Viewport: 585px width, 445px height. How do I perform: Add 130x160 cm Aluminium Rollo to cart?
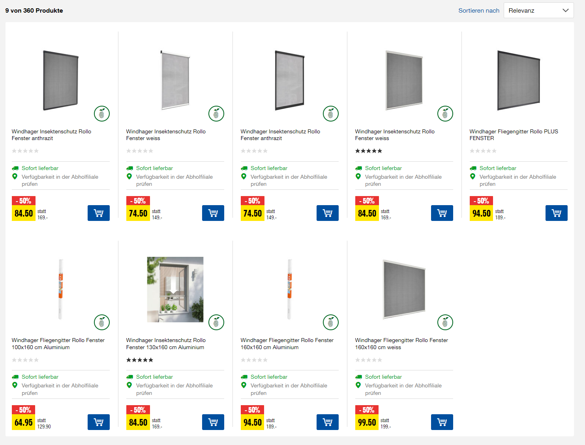[213, 422]
